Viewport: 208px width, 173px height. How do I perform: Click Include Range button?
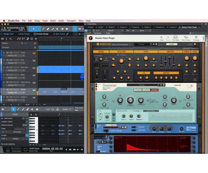pyautogui.click(x=41, y=34)
